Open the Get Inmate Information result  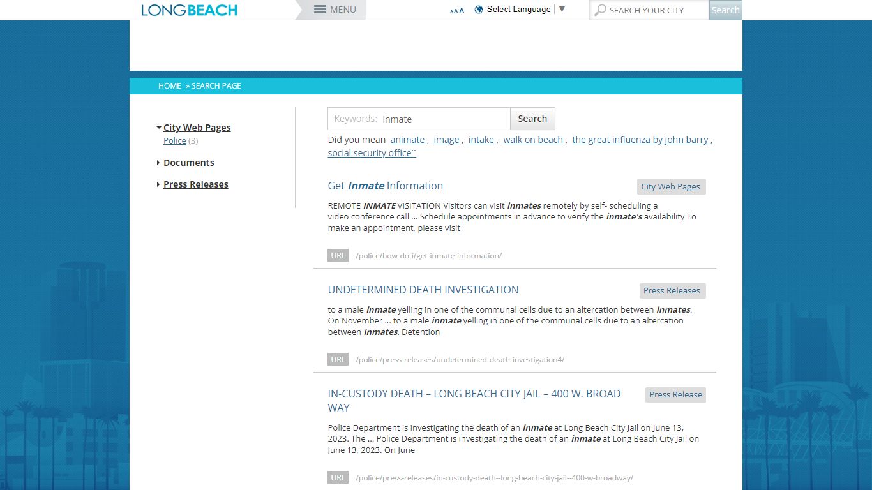(x=386, y=186)
